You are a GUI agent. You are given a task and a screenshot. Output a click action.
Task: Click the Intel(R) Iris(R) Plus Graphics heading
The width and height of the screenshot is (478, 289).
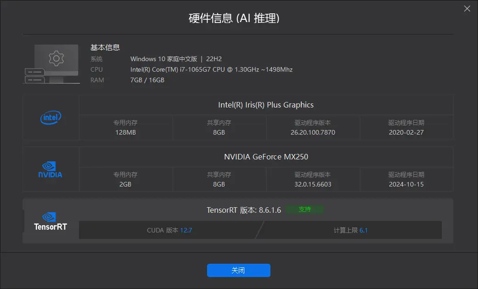pos(266,105)
